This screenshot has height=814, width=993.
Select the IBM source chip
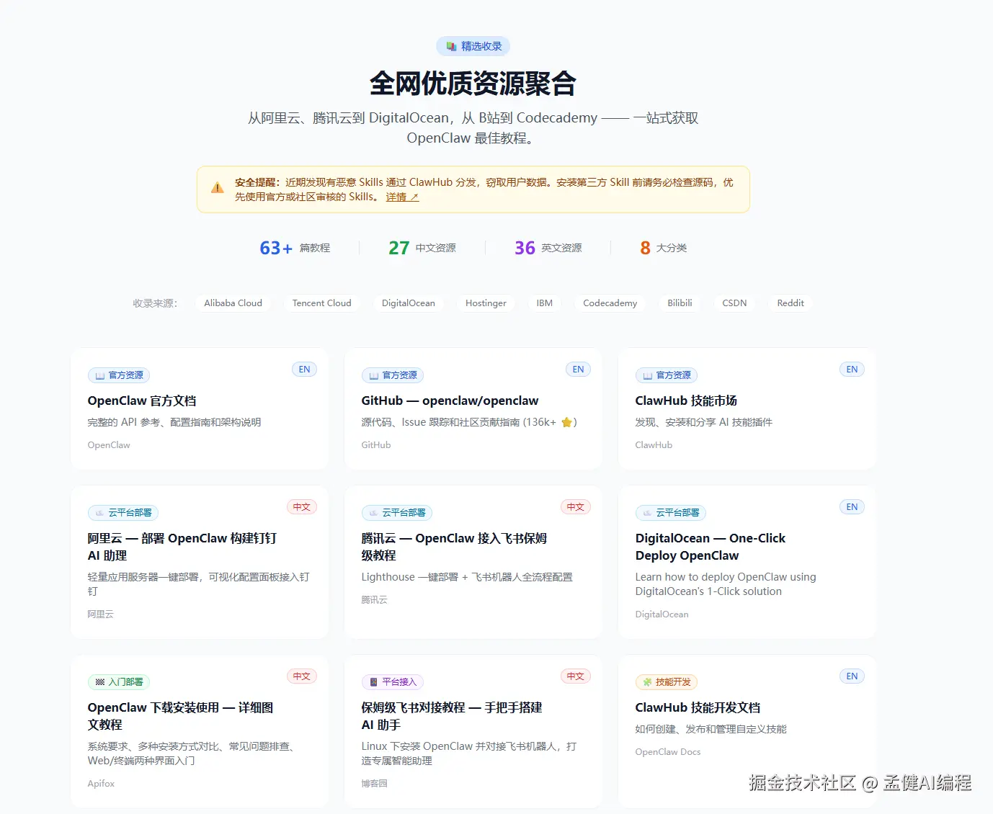[x=544, y=303]
